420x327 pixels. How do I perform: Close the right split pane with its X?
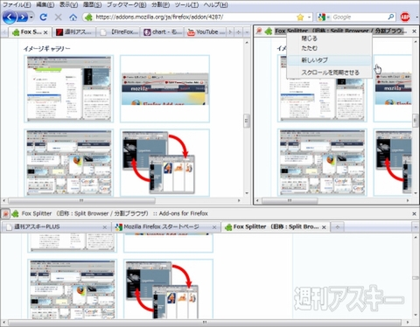click(x=414, y=31)
